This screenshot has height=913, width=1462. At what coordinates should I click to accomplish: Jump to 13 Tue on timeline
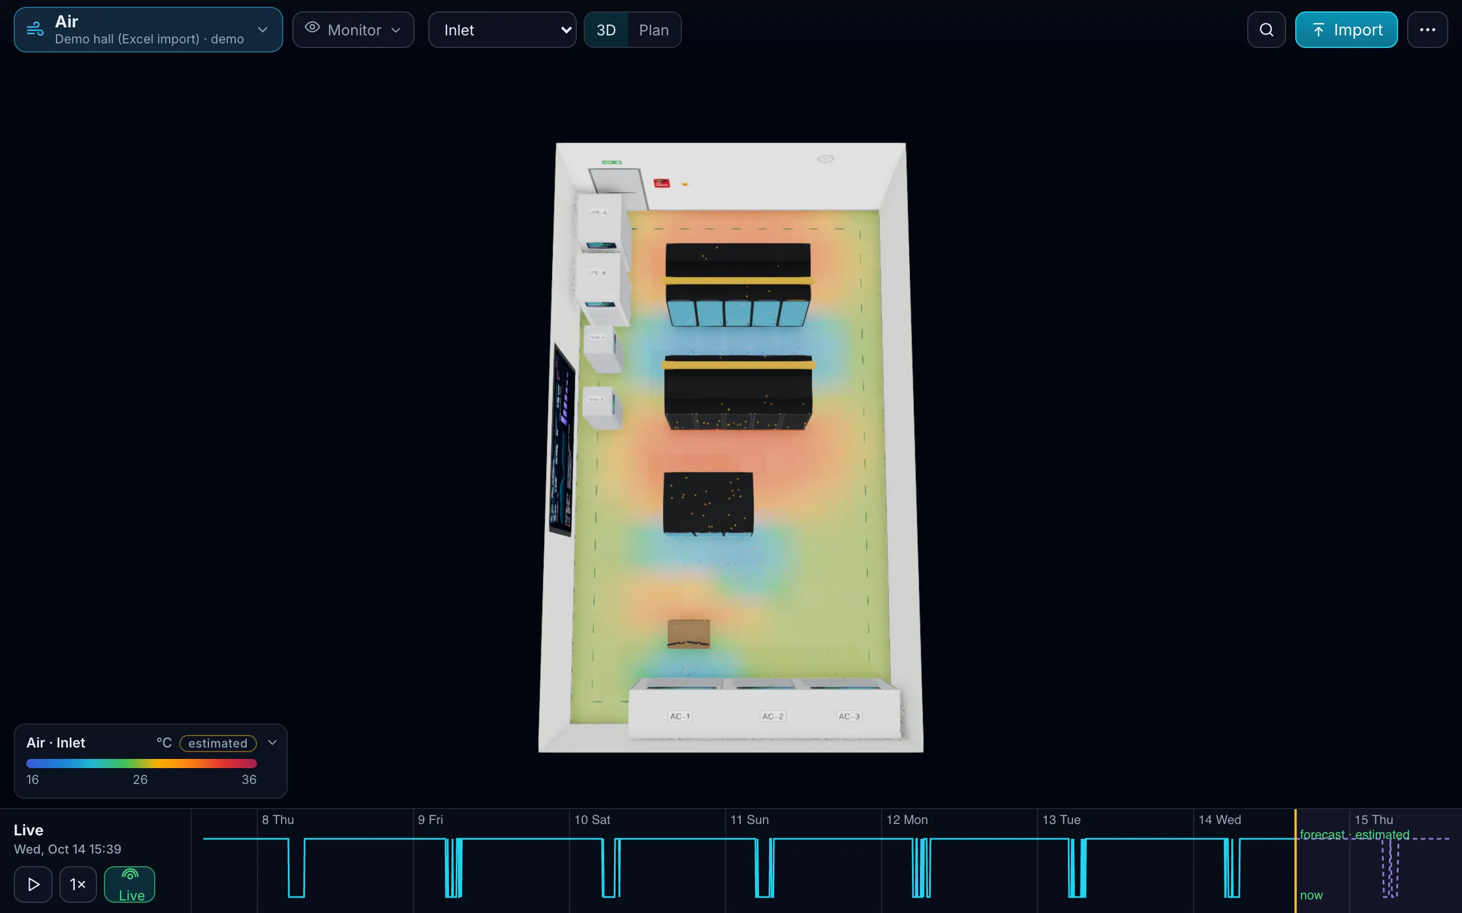(1062, 819)
